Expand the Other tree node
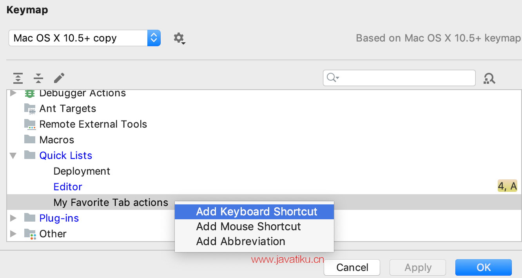The image size is (522, 278). [13, 234]
